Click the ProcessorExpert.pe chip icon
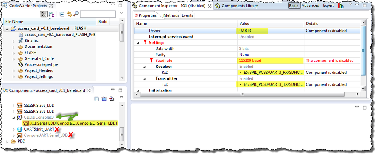Screen dimensions: 378x156 (x=20, y=64)
